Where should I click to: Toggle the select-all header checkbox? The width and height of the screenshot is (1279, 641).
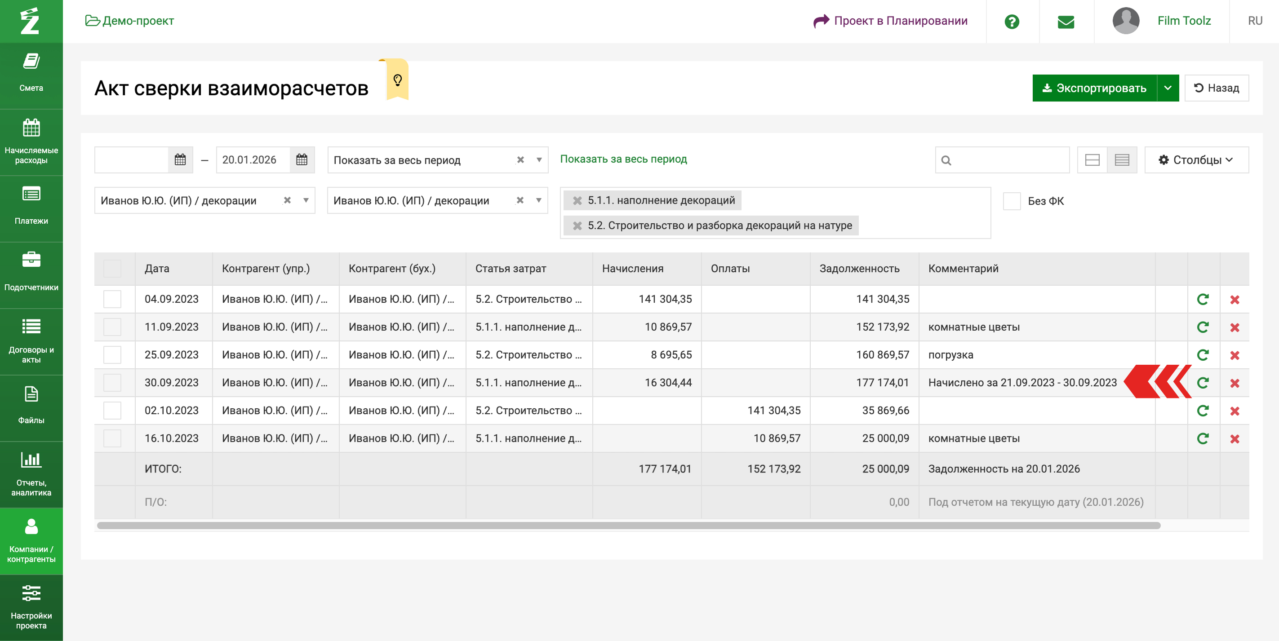(x=112, y=269)
